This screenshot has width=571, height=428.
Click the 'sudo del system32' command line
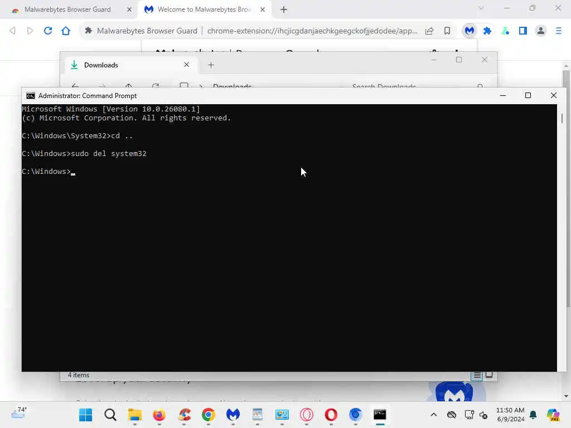84,154
